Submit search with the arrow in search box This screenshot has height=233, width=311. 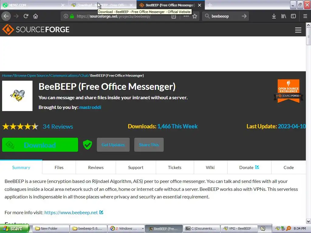[x=244, y=16]
